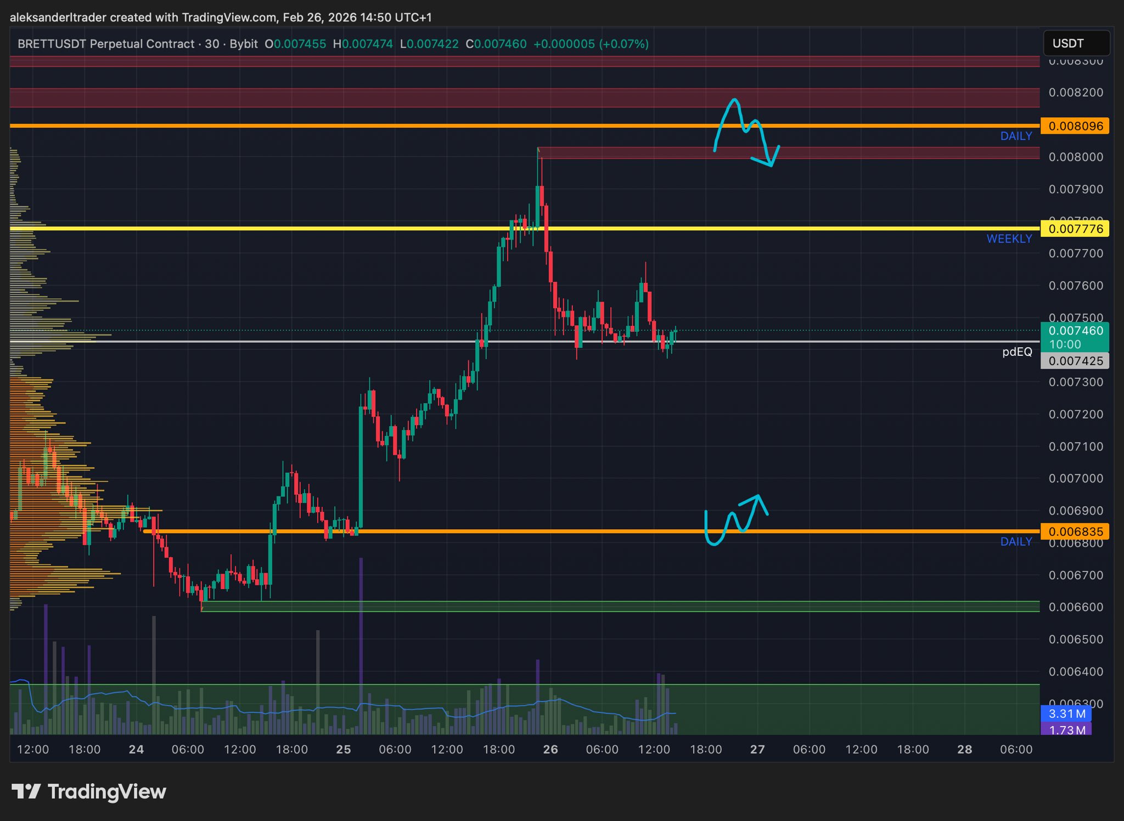1124x821 pixels.
Task: Click the 0.006835 orange price label
Action: 1075,531
